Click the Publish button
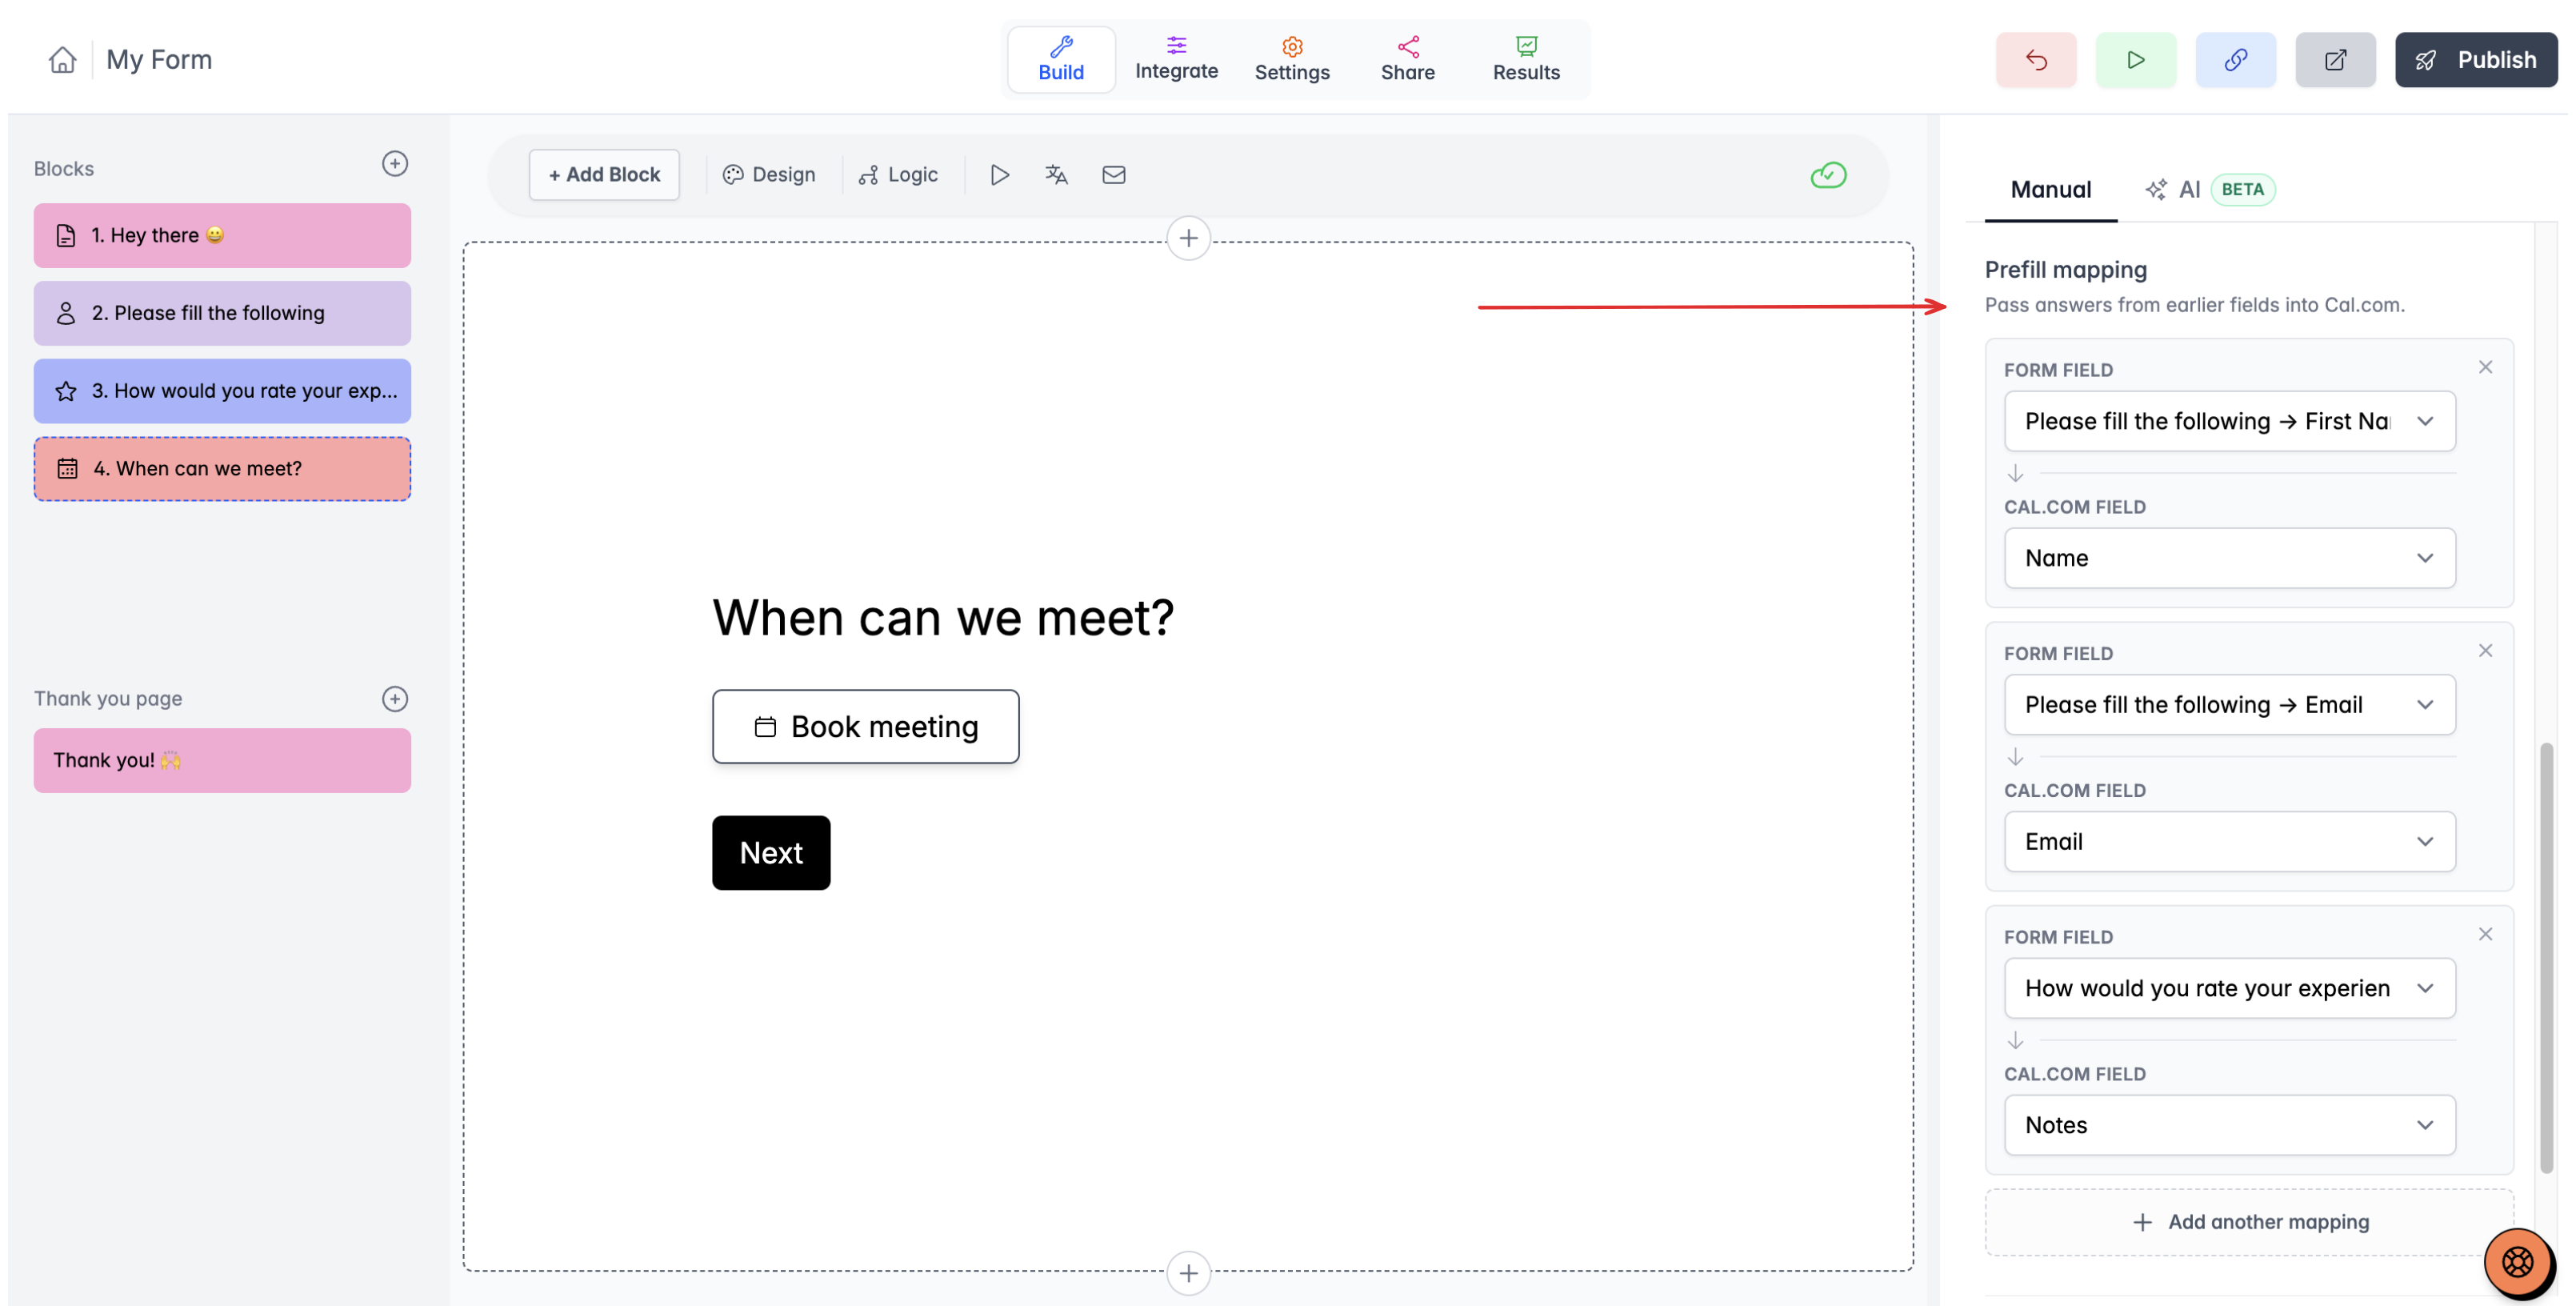The height and width of the screenshot is (1314, 2576). [x=2475, y=60]
